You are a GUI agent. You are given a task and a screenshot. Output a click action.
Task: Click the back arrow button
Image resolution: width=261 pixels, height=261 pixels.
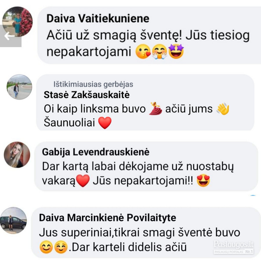[10, 36]
